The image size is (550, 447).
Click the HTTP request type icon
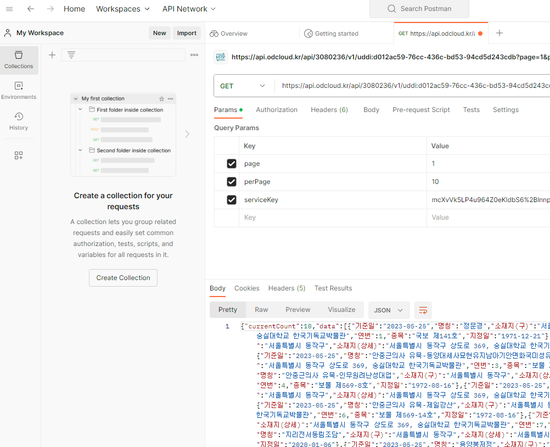221,57
